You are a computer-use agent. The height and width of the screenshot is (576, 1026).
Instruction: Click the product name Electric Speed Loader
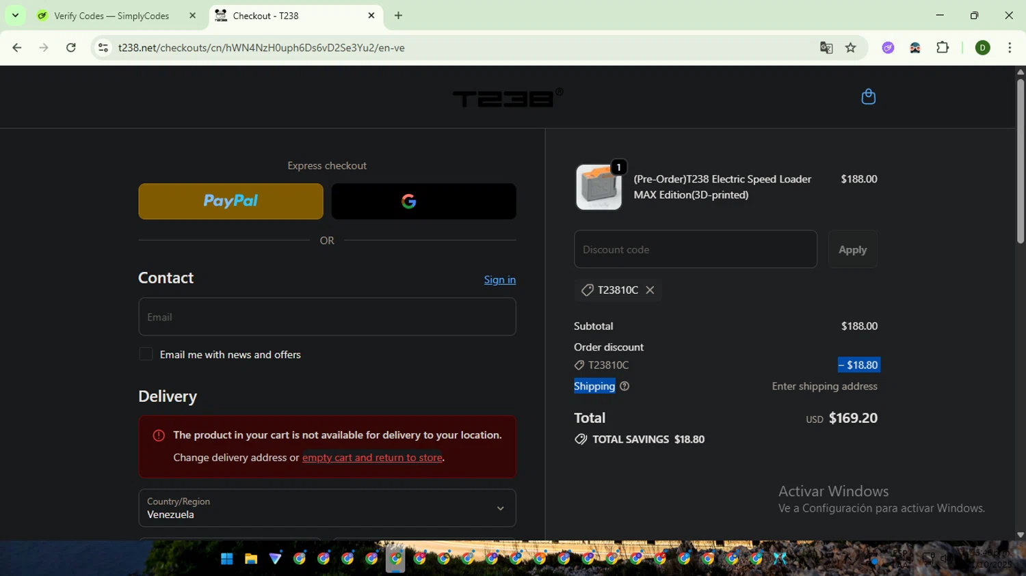[722, 187]
